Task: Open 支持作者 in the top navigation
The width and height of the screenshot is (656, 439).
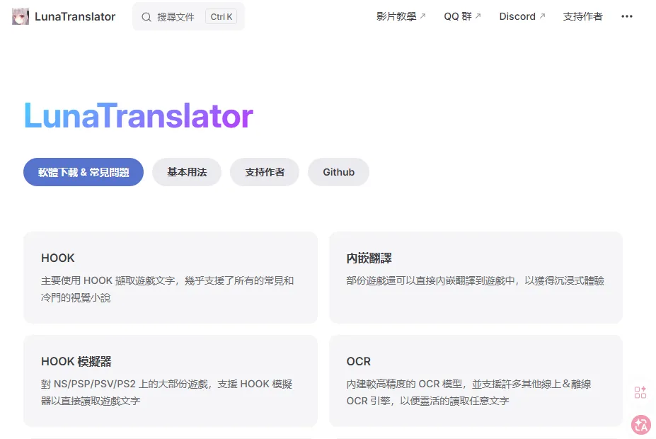Action: coord(583,16)
